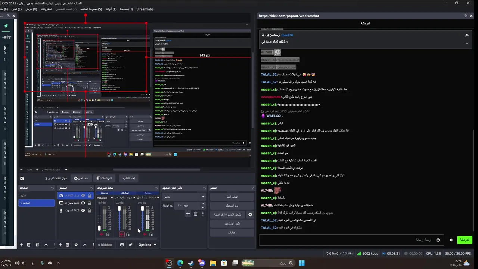Add a new source with plus icon
The height and width of the screenshot is (269, 478).
click(60, 245)
